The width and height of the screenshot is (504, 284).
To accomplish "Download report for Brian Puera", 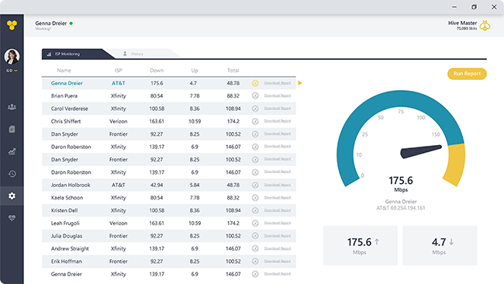I will coord(278,95).
